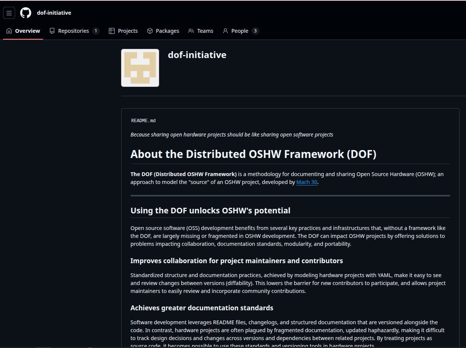
Task: Select the Overview tab
Action: (27, 31)
